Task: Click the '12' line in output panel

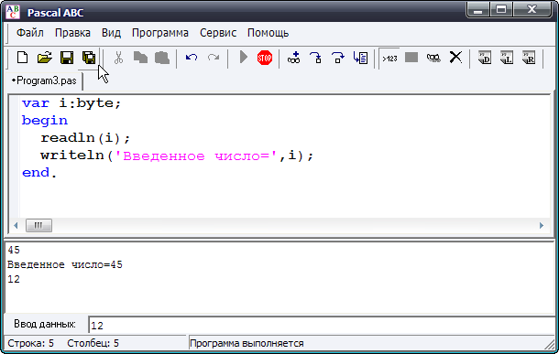Action: 14,279
